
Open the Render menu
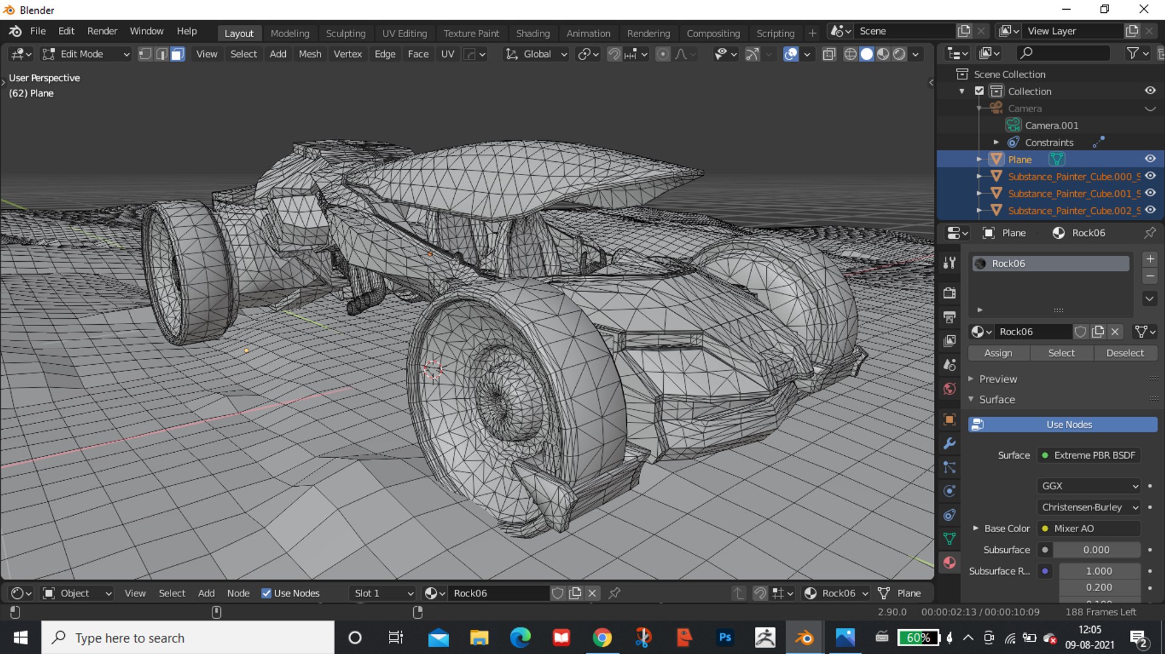coord(102,31)
